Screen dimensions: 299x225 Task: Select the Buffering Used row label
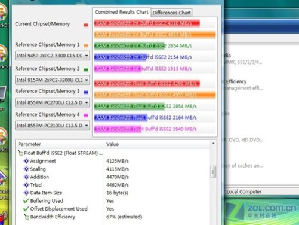click(47, 201)
